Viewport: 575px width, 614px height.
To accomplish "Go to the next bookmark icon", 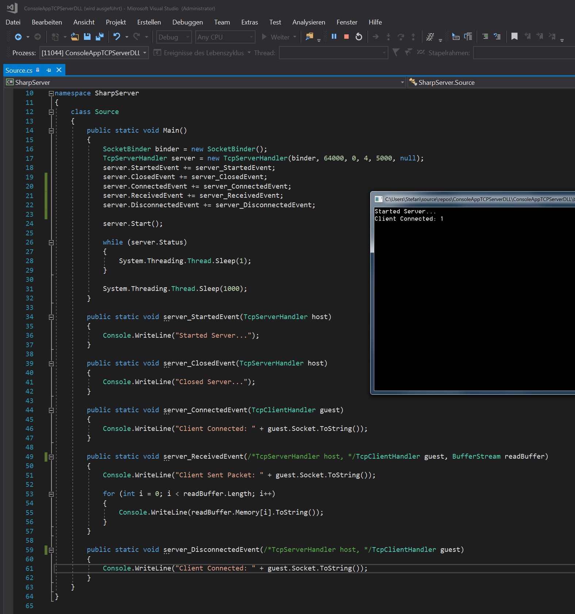I will tap(540, 36).
